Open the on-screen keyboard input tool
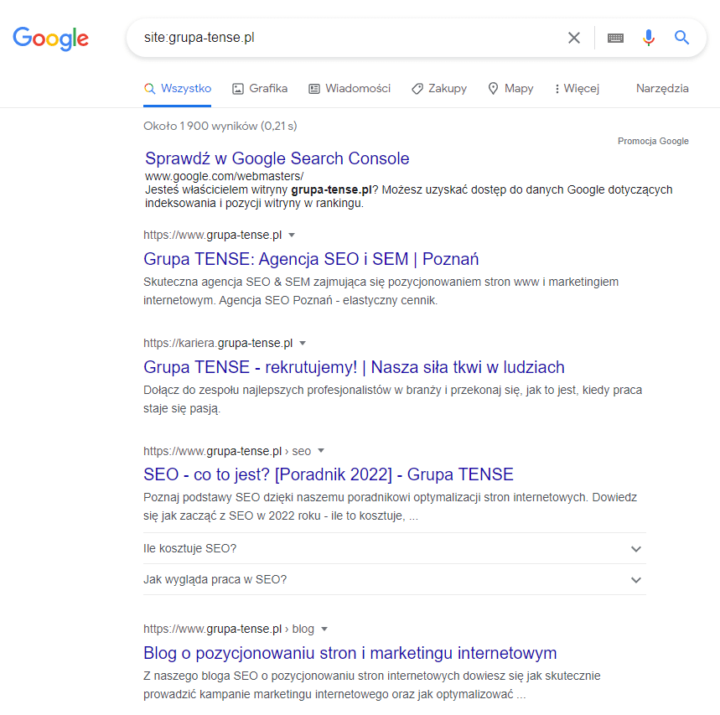Viewport: 720px width, 715px height. click(x=615, y=38)
